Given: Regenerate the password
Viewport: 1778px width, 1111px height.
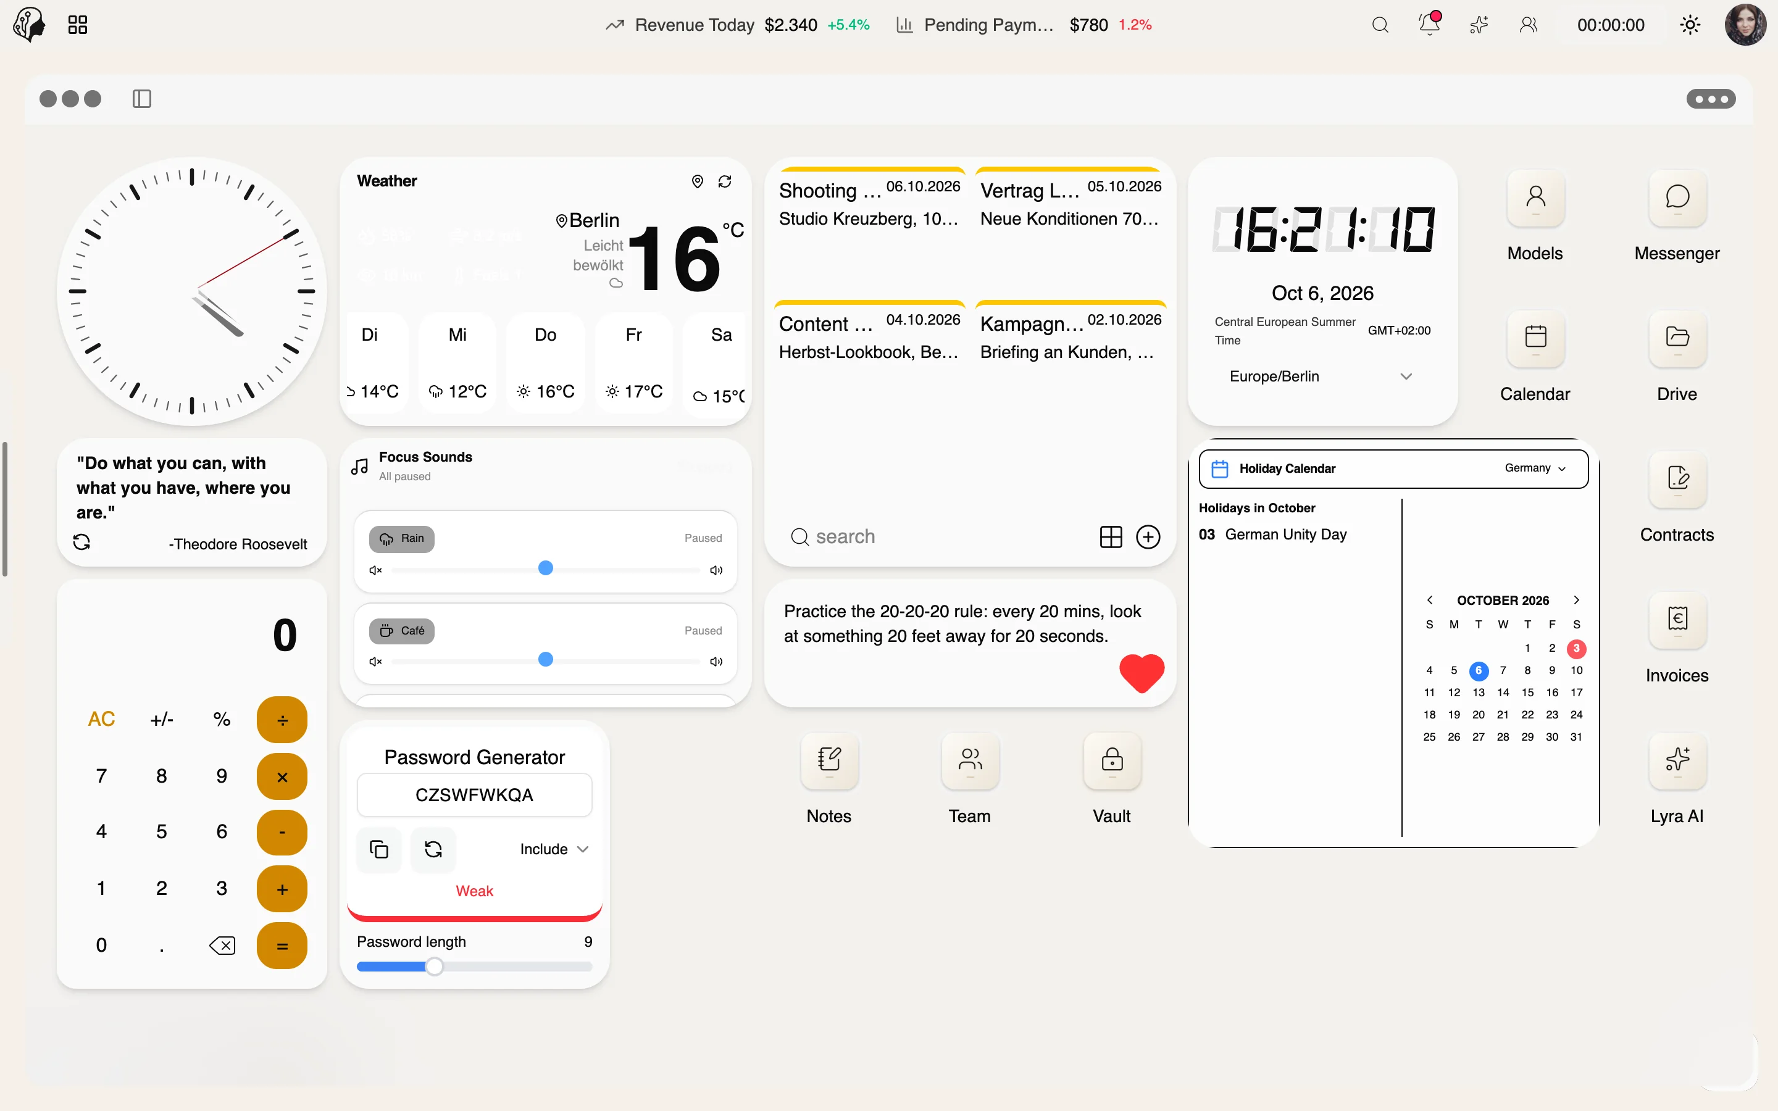Looking at the screenshot, I should pyautogui.click(x=433, y=849).
